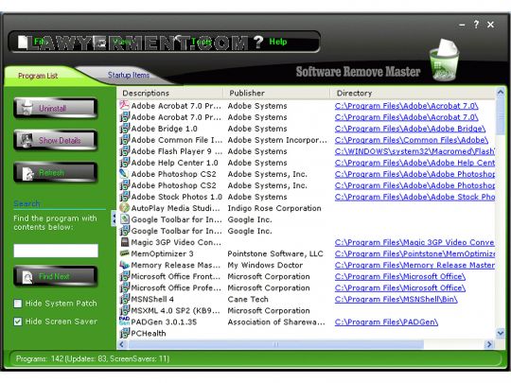The image size is (511, 383).
Task: Click the horizontal scrollbar left arrow
Action: click(x=122, y=344)
